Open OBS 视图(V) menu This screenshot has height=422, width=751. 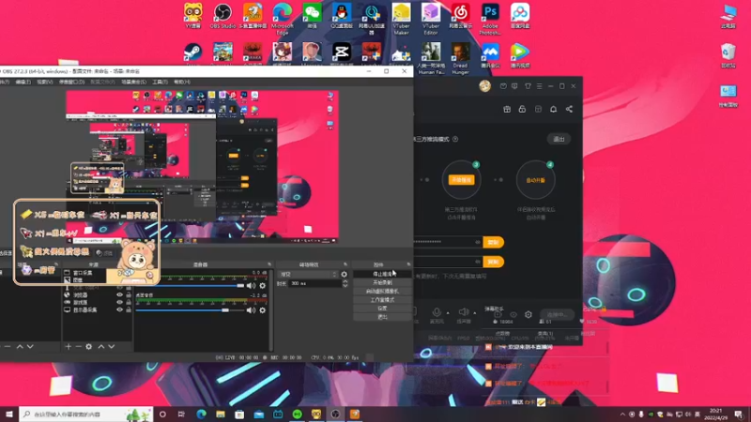click(x=44, y=82)
